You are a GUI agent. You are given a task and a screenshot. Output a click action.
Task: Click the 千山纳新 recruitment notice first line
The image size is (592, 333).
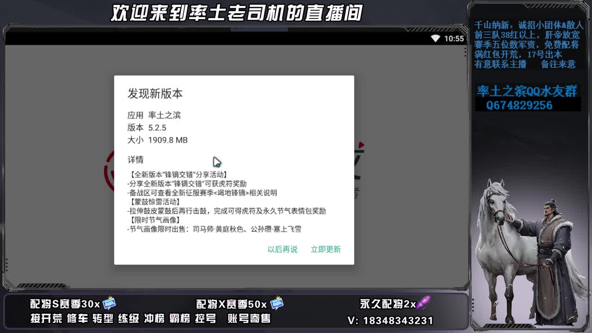[529, 25]
